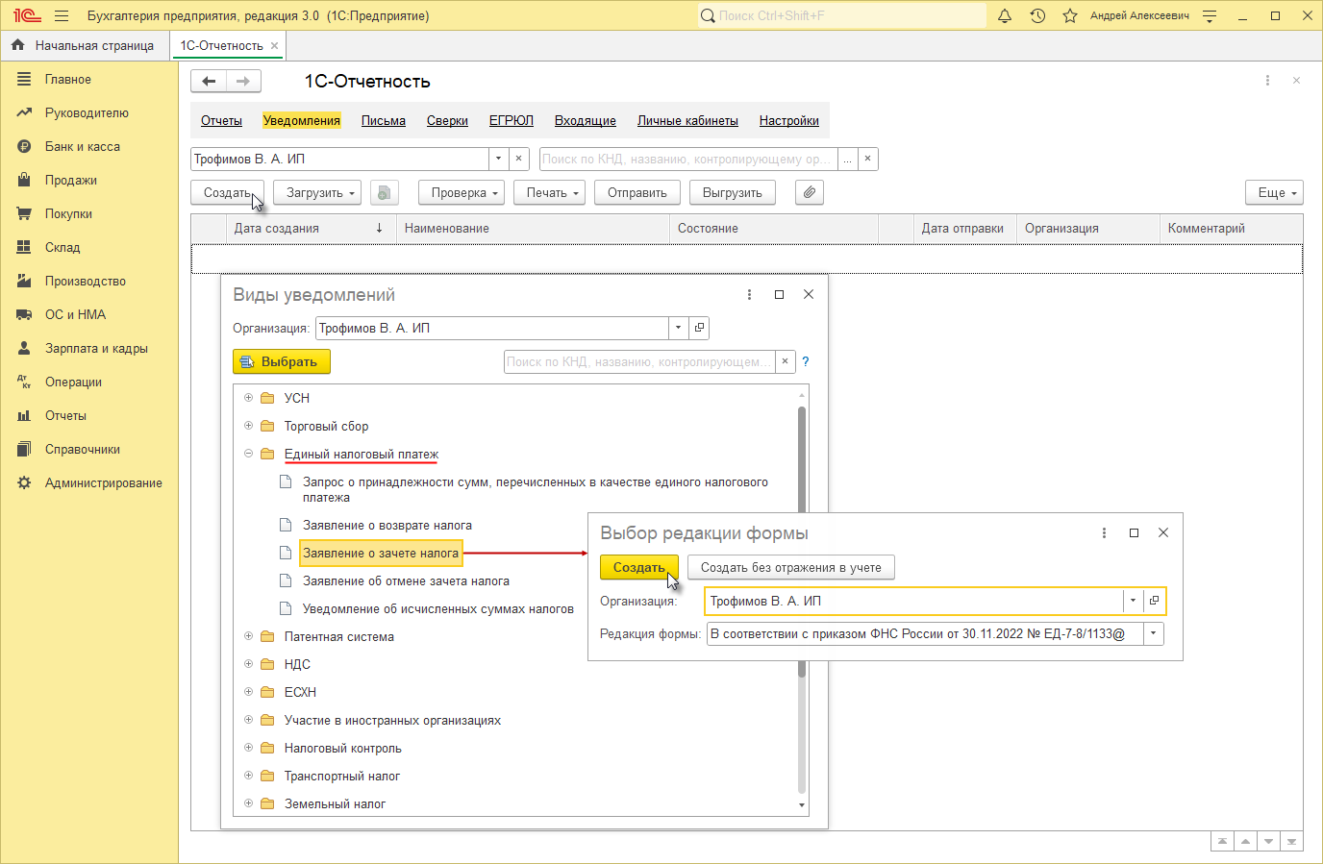
Task: Click the attachment paperclip button
Action: 810,193
